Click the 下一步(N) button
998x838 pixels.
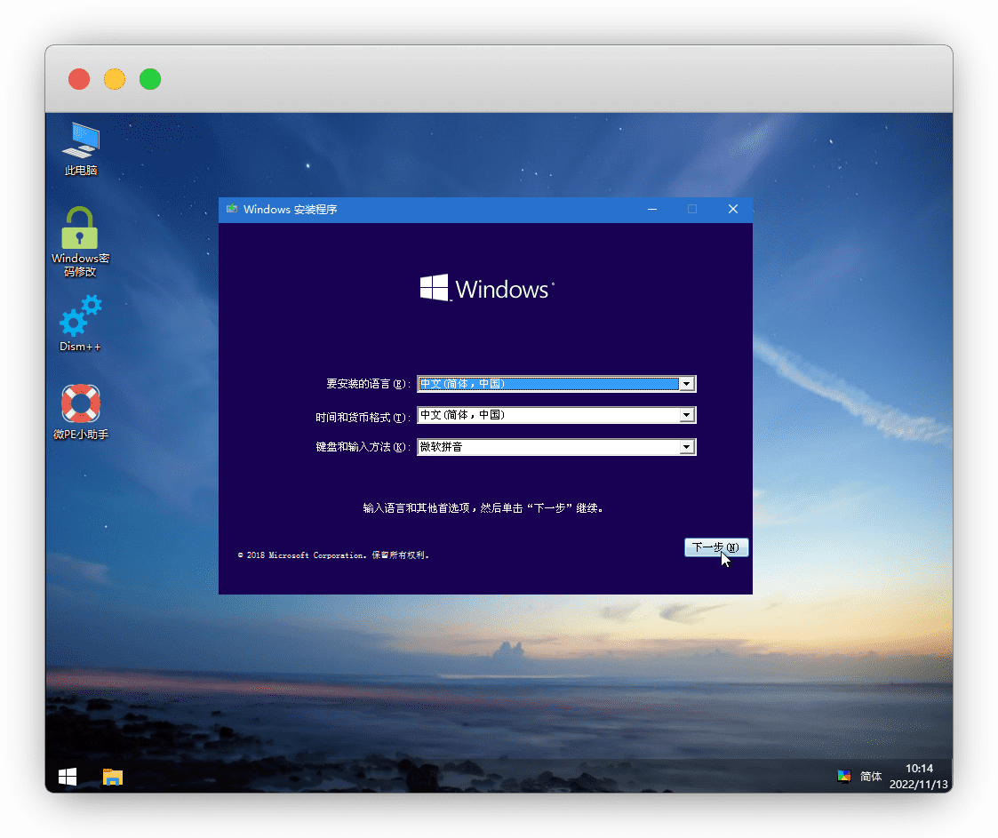click(x=716, y=547)
